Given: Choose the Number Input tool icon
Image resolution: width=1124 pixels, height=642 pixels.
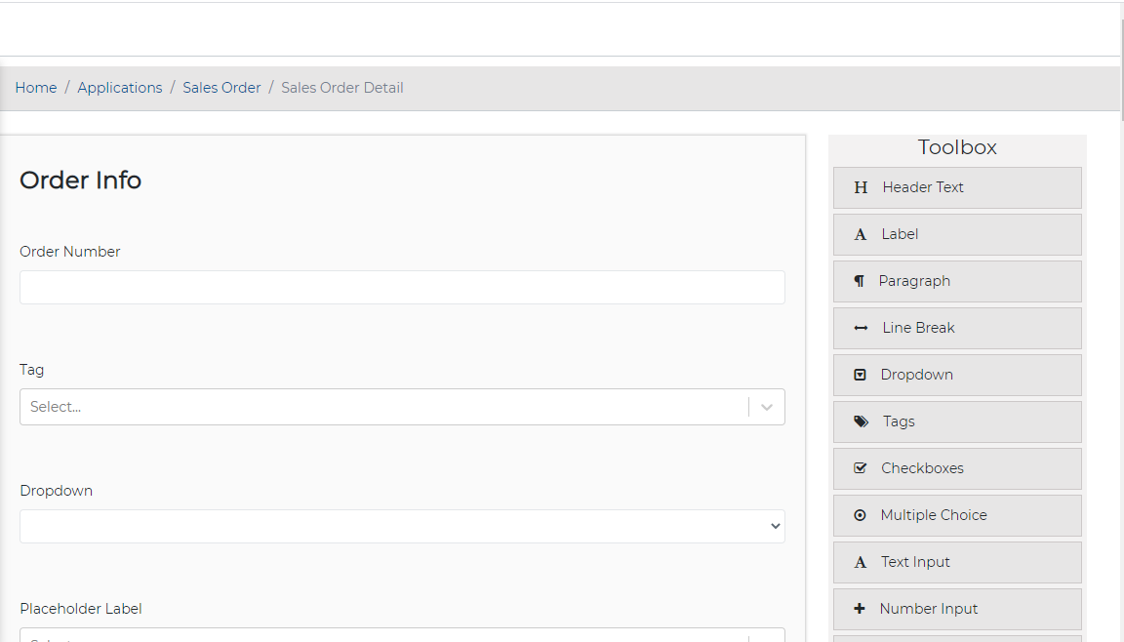Looking at the screenshot, I should (x=860, y=609).
